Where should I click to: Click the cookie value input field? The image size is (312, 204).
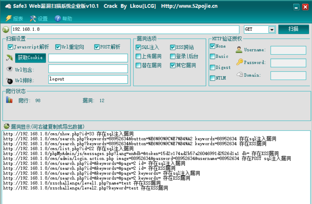click(x=88, y=58)
